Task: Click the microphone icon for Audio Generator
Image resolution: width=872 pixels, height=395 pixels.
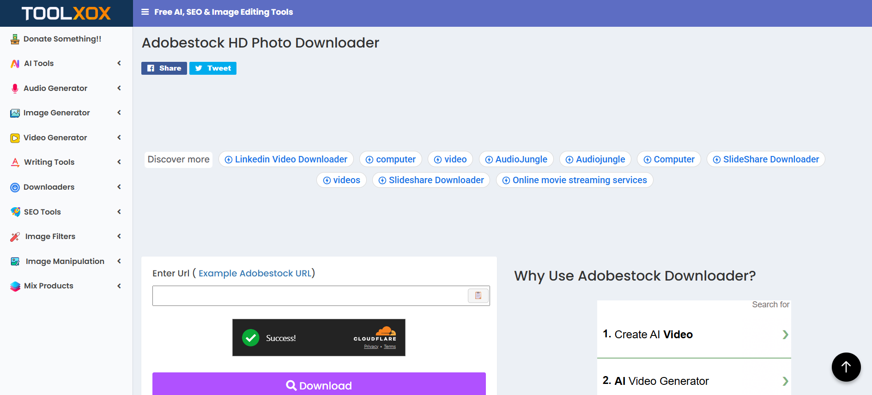Action: [15, 88]
